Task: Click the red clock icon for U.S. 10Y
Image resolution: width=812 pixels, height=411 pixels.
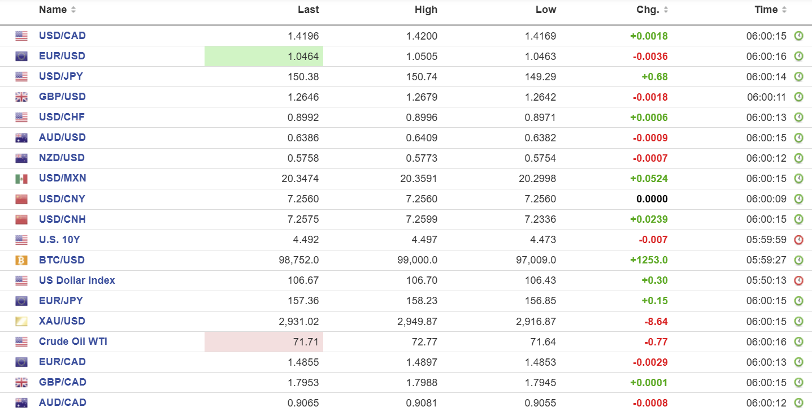Action: [798, 240]
